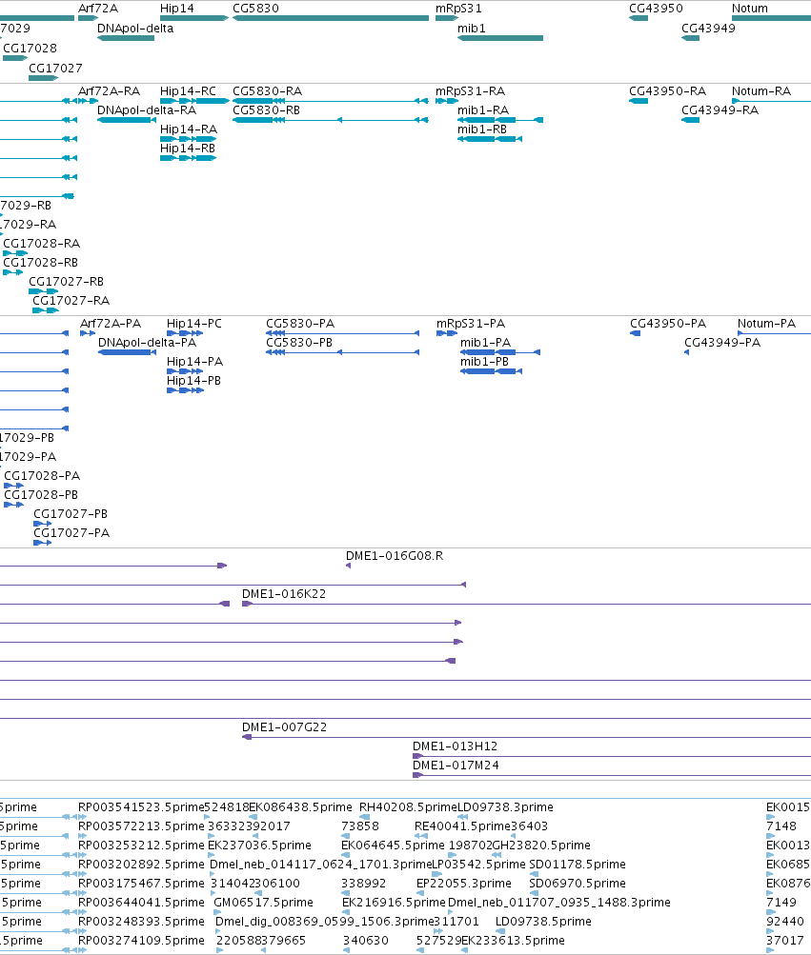Select EST EK233613.5prime label
The height and width of the screenshot is (955, 811).
(513, 941)
